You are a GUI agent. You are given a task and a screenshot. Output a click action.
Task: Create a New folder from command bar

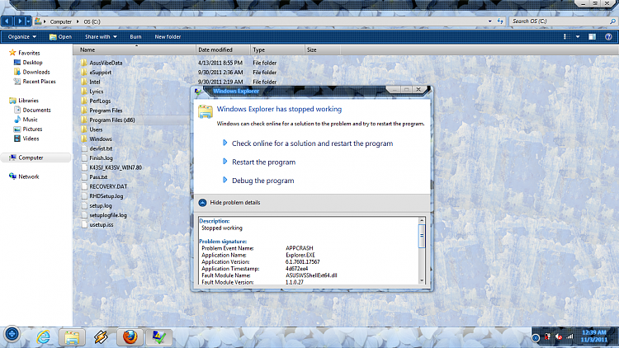click(x=168, y=36)
